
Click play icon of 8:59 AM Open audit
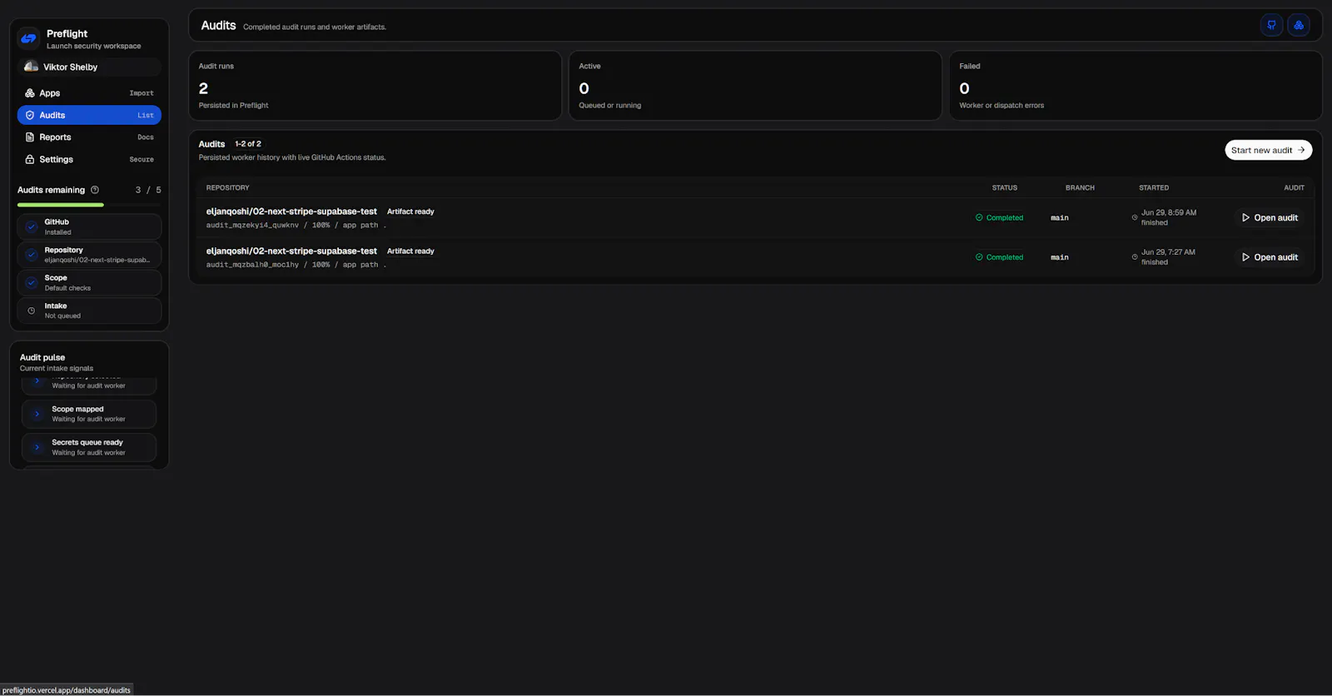(x=1245, y=217)
